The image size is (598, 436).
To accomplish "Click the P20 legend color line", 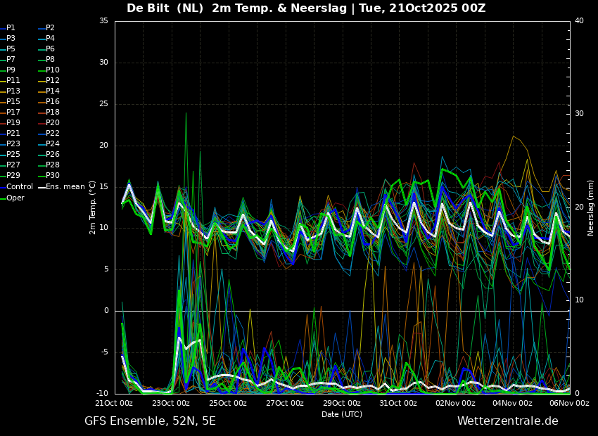I will click(x=42, y=123).
